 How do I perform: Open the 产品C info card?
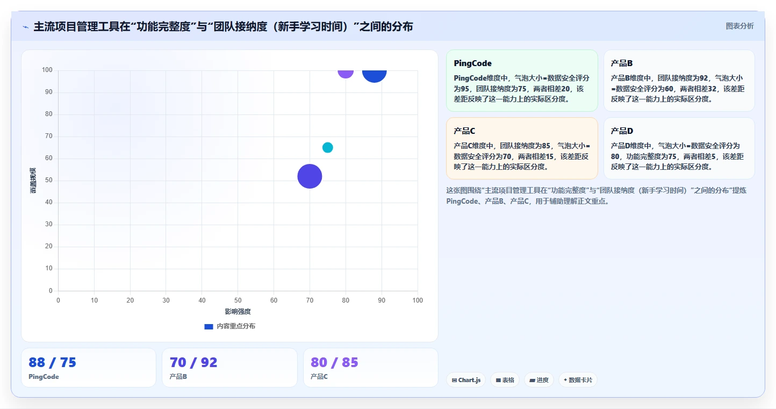point(522,148)
